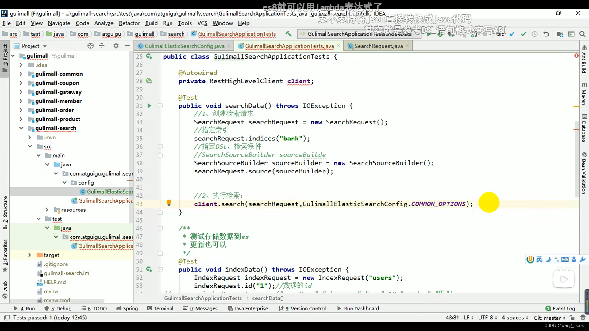The width and height of the screenshot is (589, 331).
Task: Open the Event Log
Action: coord(560,309)
